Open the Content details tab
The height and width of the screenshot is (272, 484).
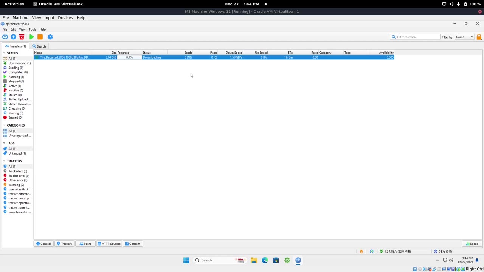pyautogui.click(x=133, y=244)
